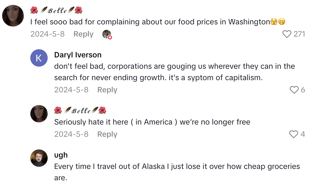Image resolution: width=314 pixels, height=183 pixels.
Task: Click the 2024-5-8 date on Daryl's comment
Action: point(71,90)
